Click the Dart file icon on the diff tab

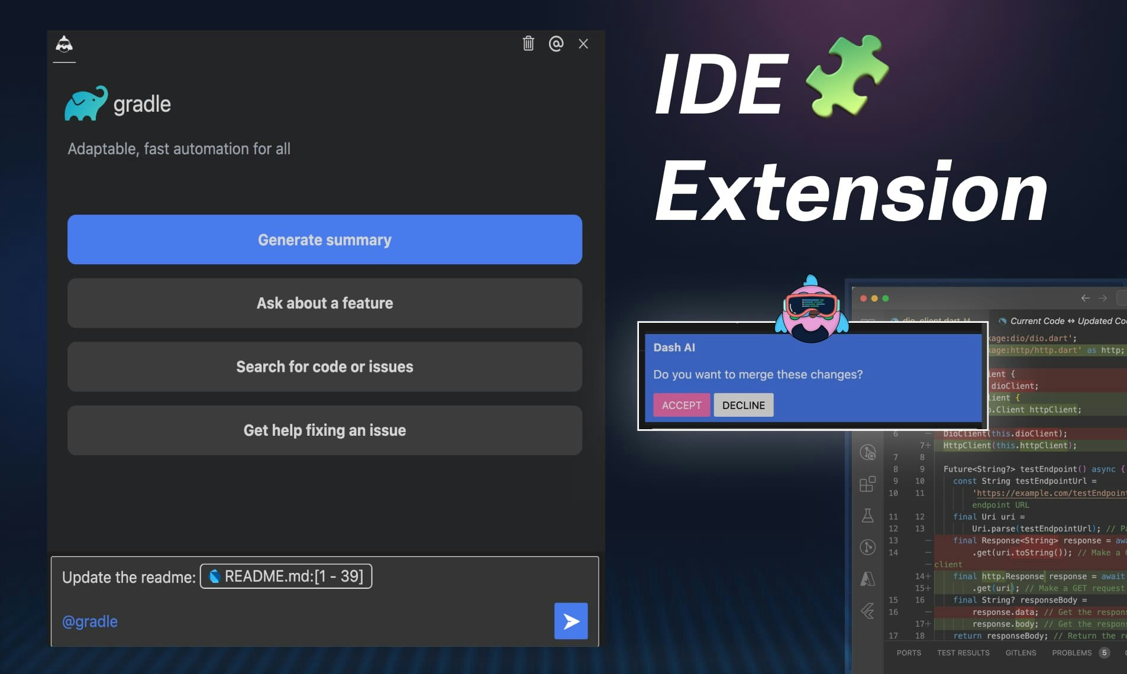[x=1002, y=321]
